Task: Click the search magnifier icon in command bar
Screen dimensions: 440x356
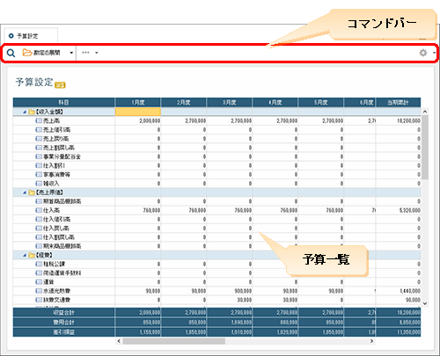Action: click(x=11, y=53)
